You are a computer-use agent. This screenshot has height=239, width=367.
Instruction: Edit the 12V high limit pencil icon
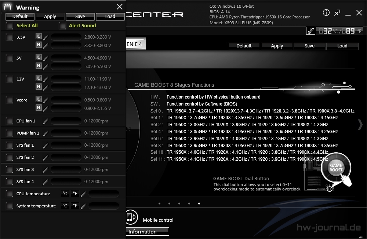46,88
